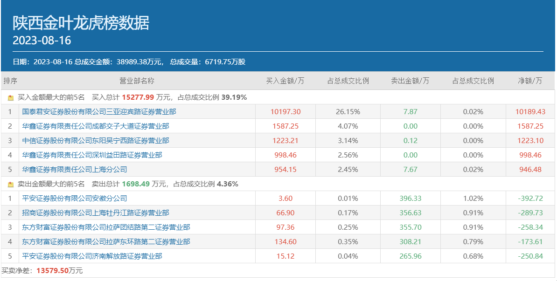The width and height of the screenshot is (557, 281).
Task: Click the 排序 column header
Action: tap(10, 81)
